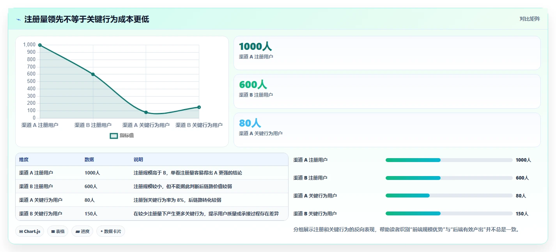556x252 pixels.
Task: Click the 1000人 data card
Action: pos(387,53)
